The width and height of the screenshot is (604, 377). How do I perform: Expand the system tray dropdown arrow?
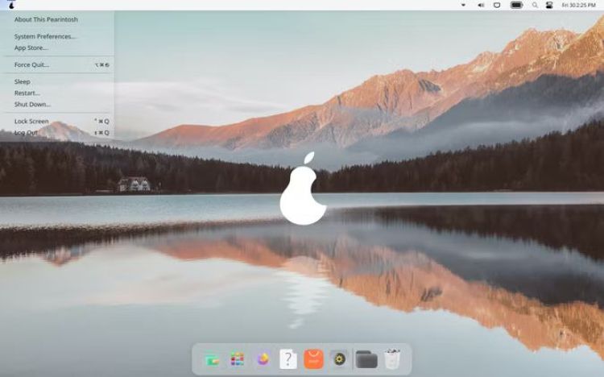tap(463, 5)
